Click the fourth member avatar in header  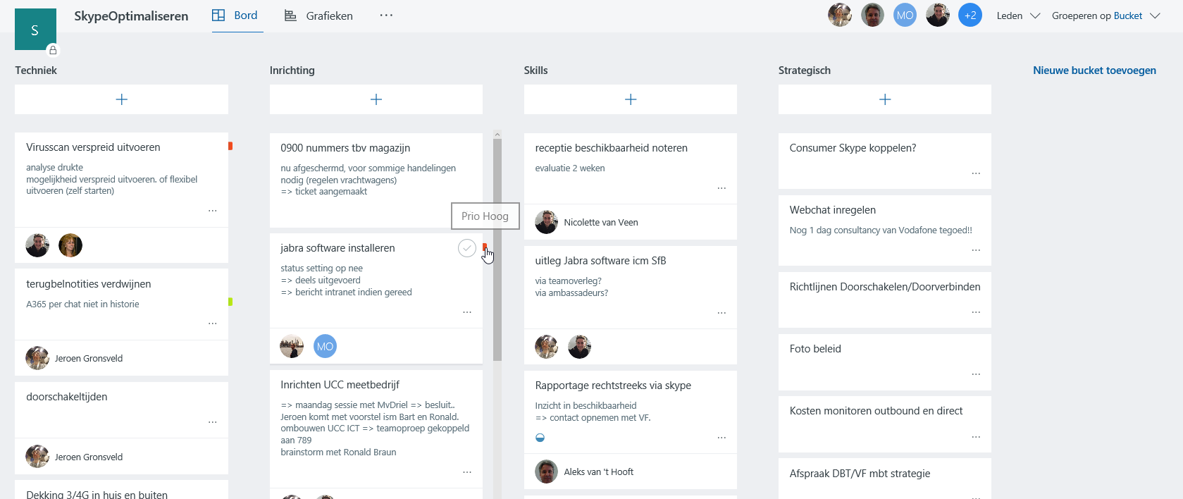pyautogui.click(x=938, y=15)
